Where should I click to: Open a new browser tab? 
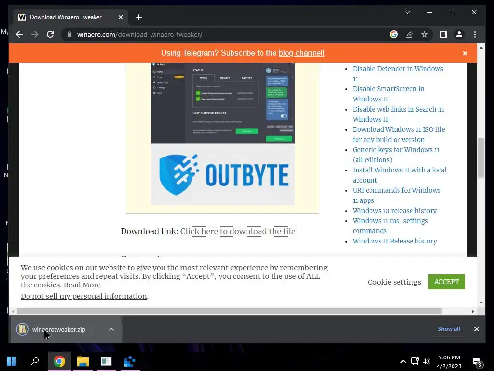point(138,17)
